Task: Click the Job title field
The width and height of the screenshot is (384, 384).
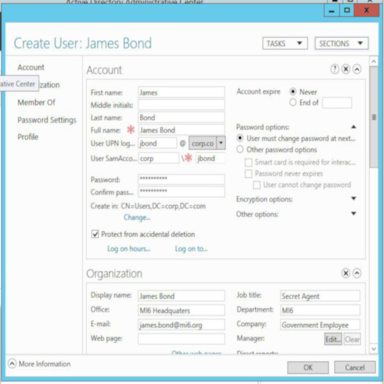Action: point(320,296)
